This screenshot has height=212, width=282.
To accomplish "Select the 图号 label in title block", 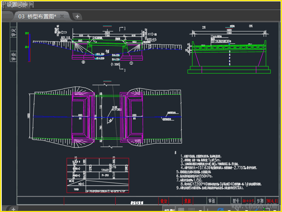I will tap(236, 201).
